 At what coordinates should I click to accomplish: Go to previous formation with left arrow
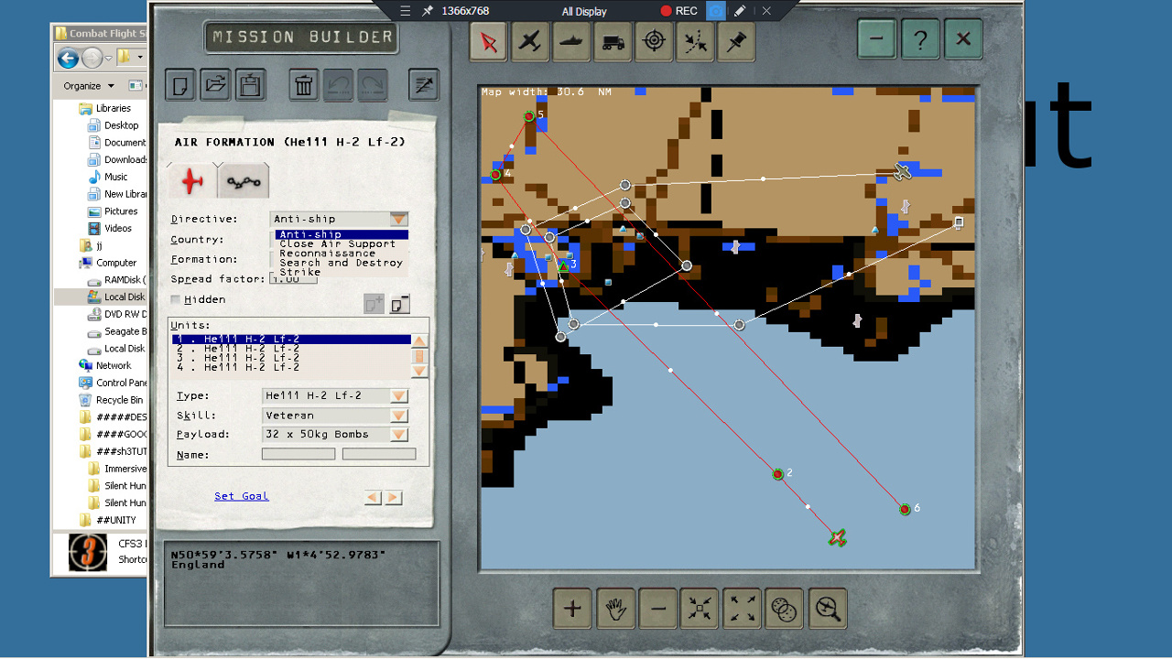tap(373, 498)
